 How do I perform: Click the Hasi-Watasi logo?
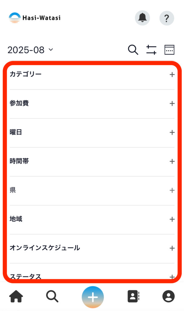click(x=35, y=18)
